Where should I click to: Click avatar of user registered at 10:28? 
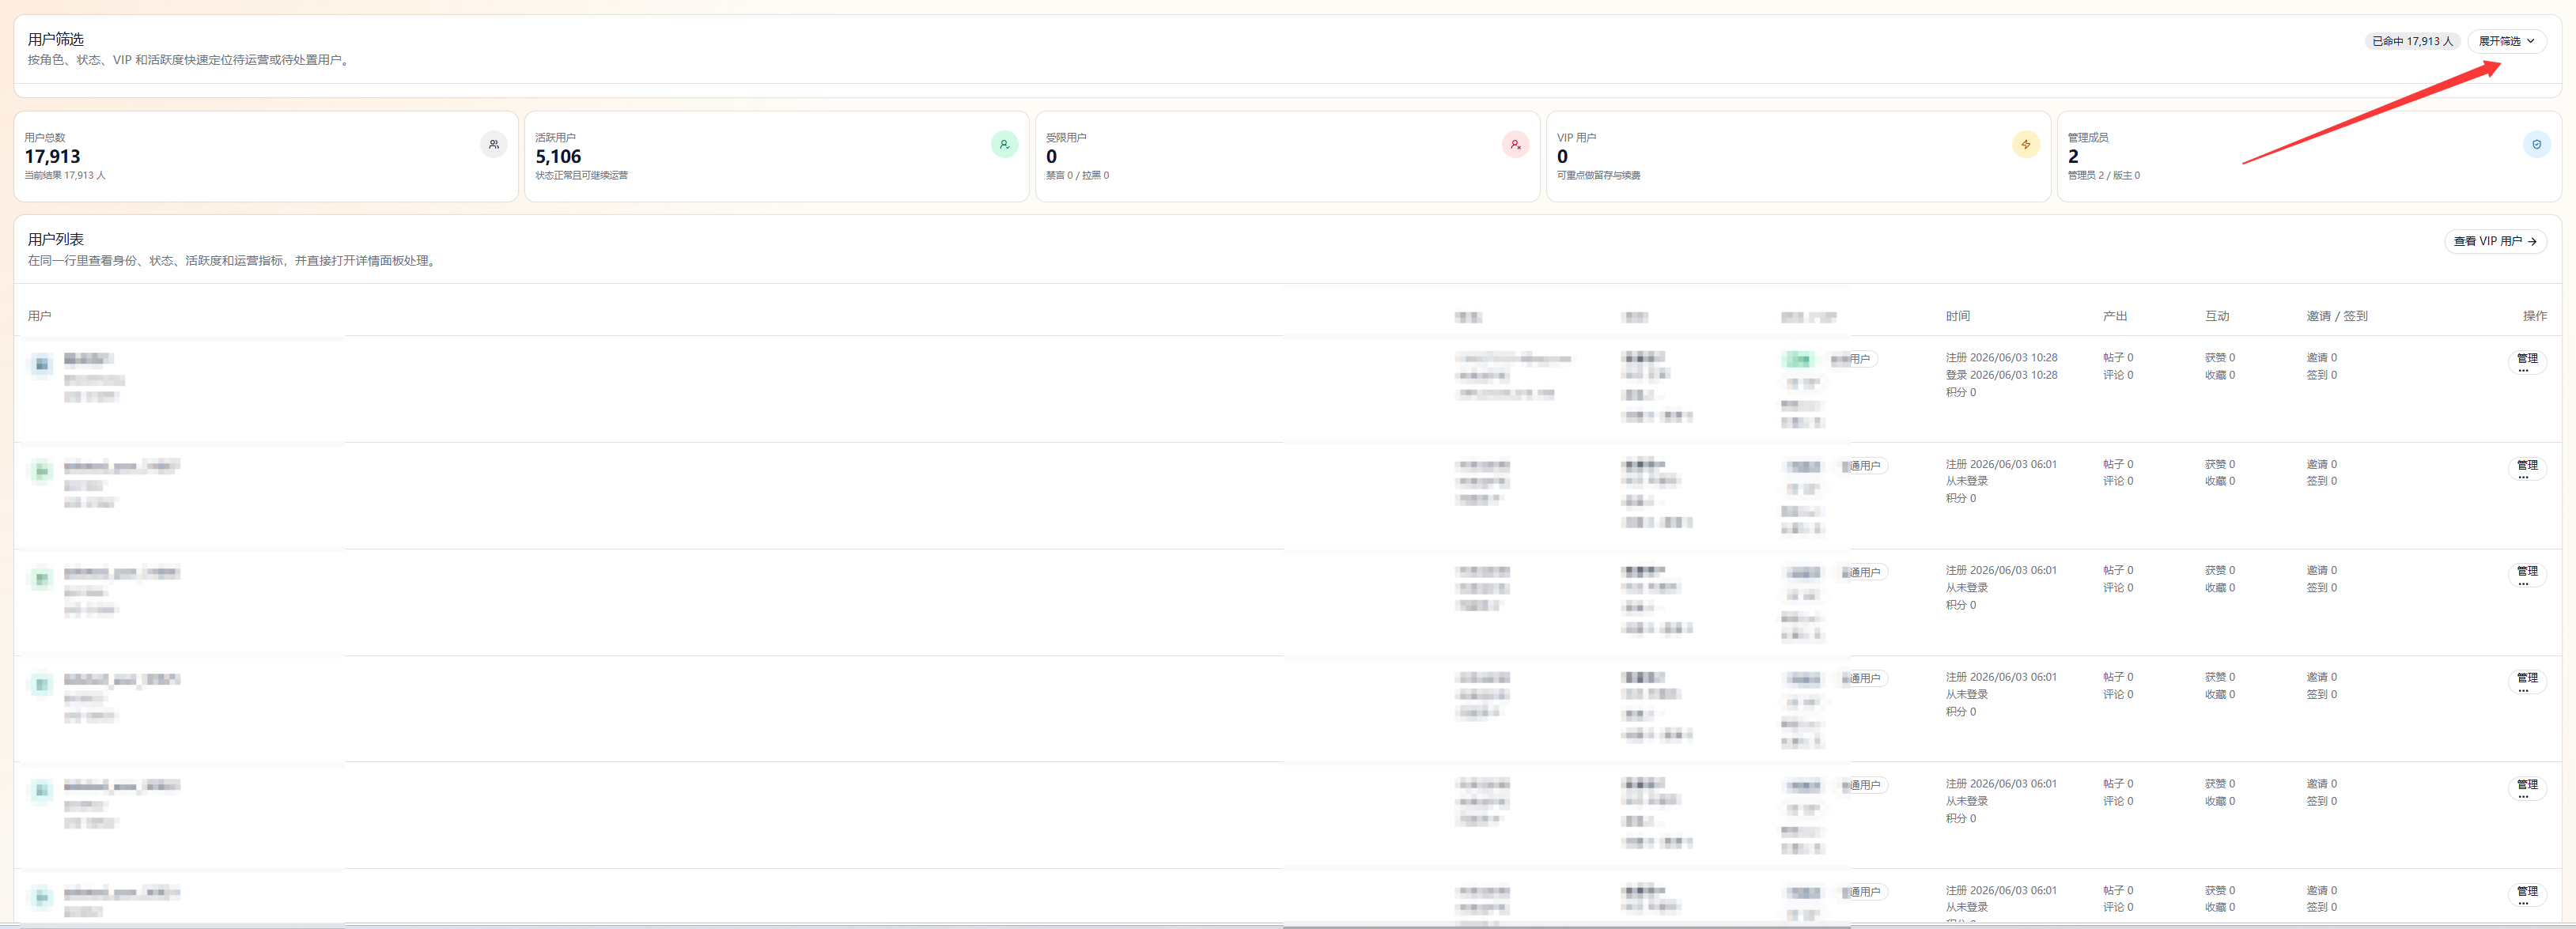pos(41,364)
